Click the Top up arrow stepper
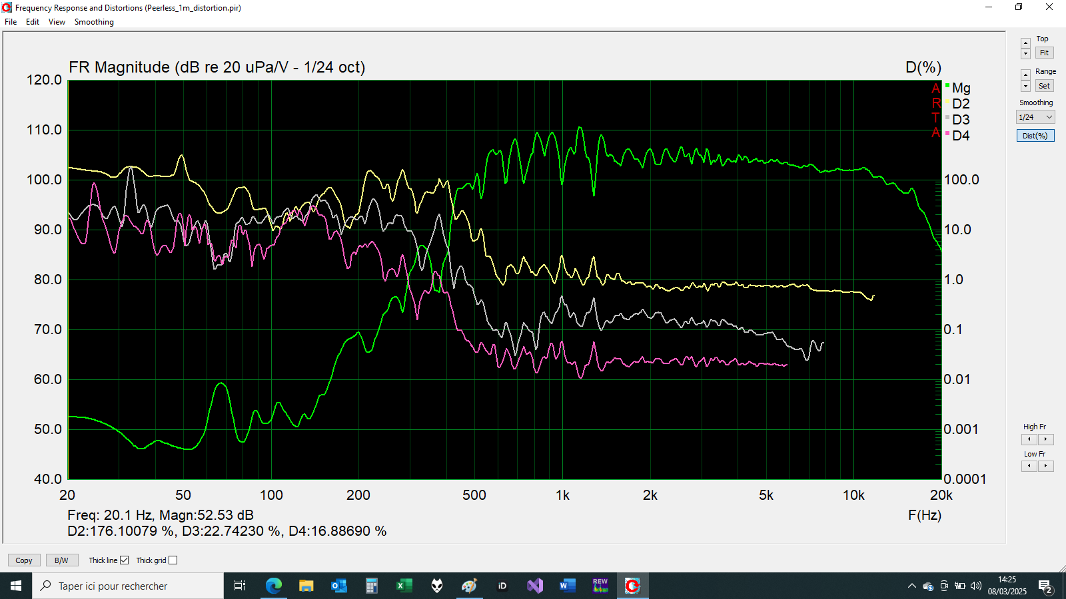The height and width of the screenshot is (599, 1066). coord(1025,43)
